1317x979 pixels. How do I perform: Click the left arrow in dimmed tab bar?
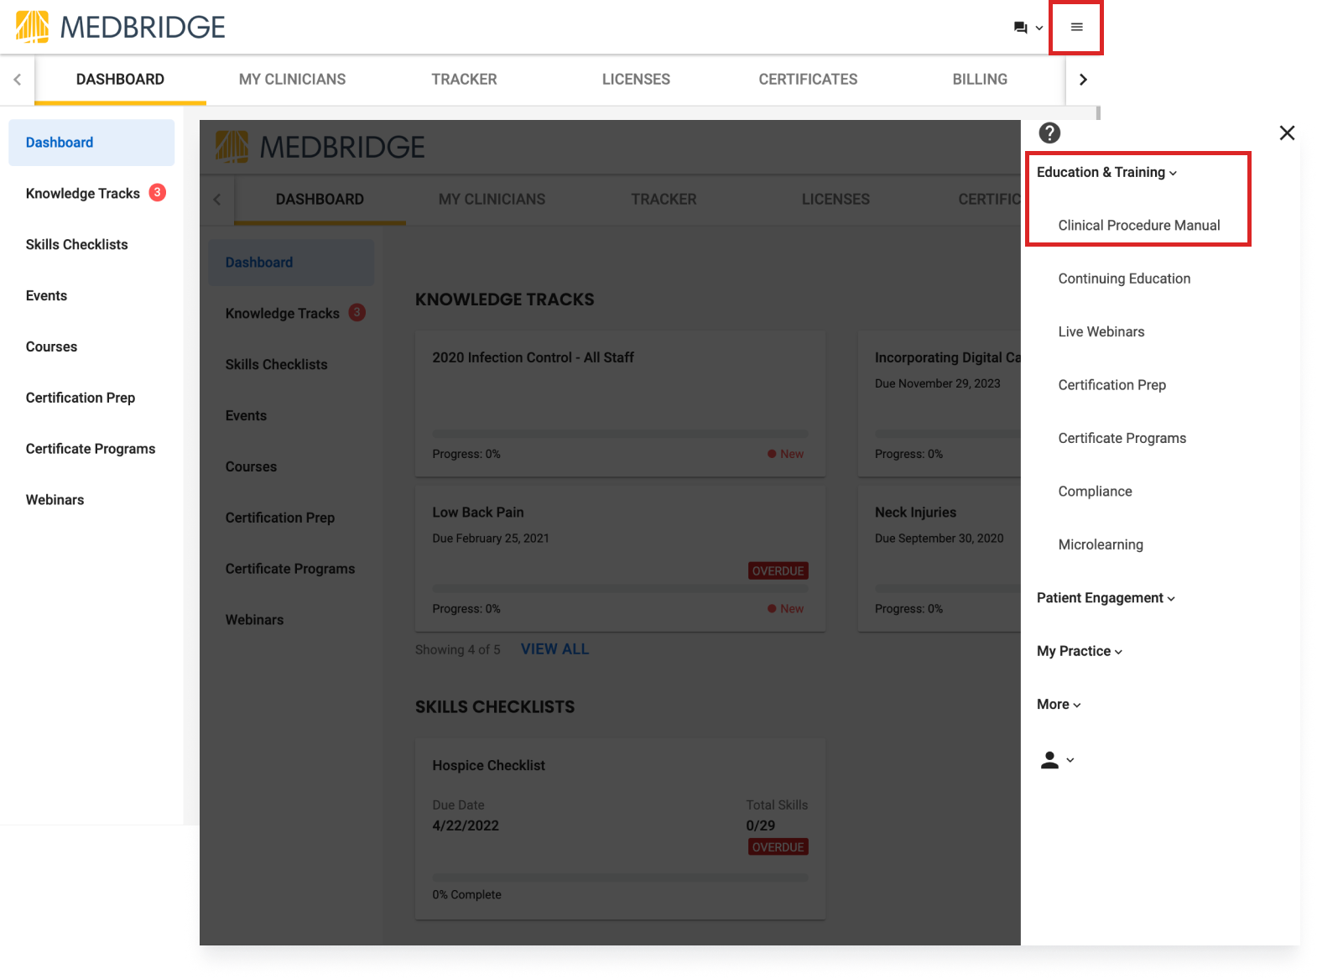[x=217, y=200]
